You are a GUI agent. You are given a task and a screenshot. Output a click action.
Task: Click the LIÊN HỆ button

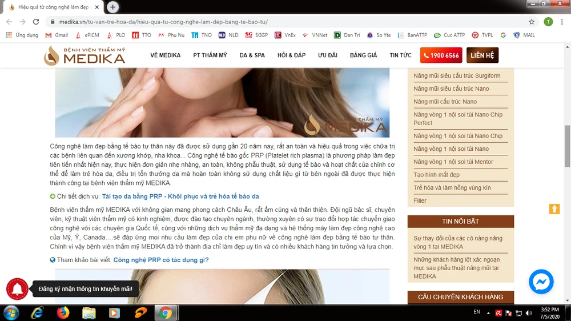[482, 55]
